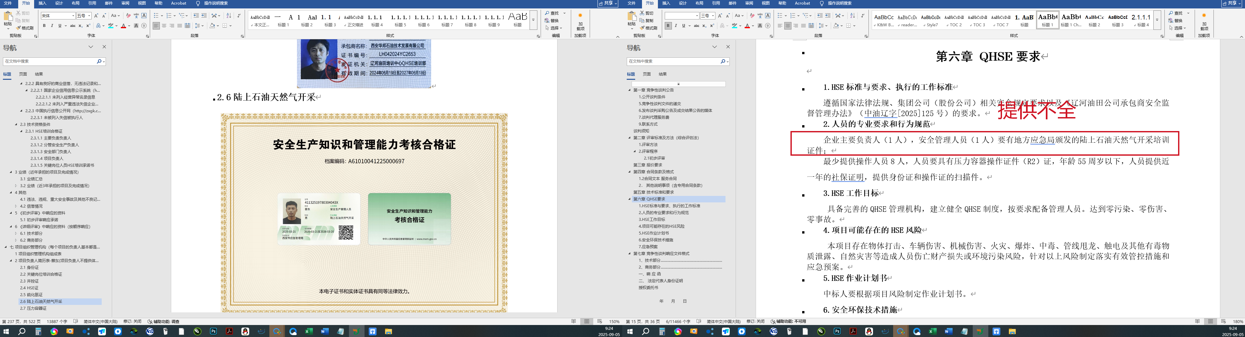Open the font name dropdown (宋体) in left window

coord(73,16)
